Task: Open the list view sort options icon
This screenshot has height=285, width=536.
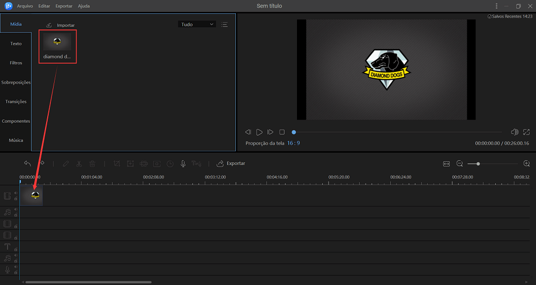Action: tap(225, 24)
